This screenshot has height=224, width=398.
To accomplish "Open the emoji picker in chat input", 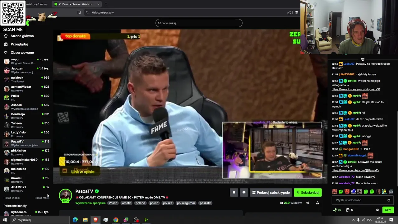I will pyautogui.click(x=389, y=200).
